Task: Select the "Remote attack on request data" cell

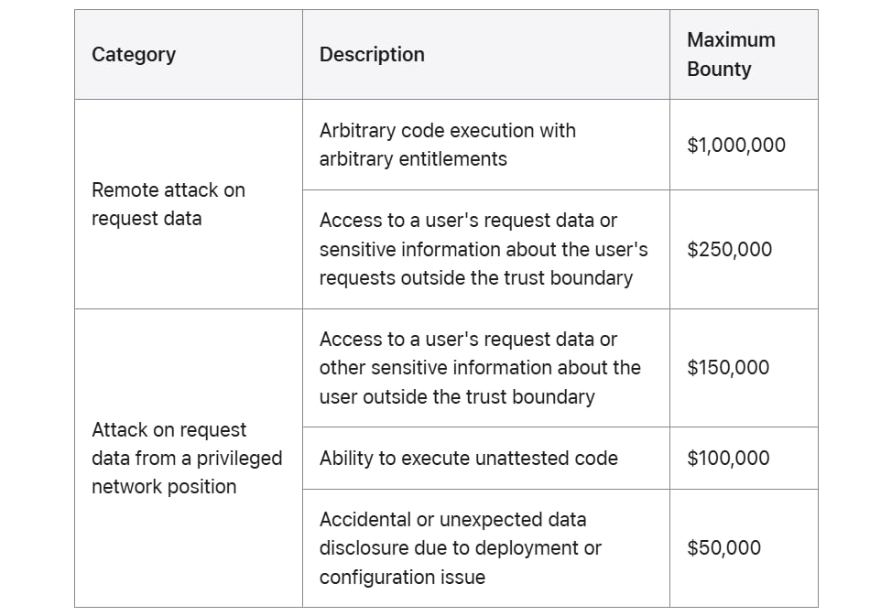Action: [x=169, y=204]
